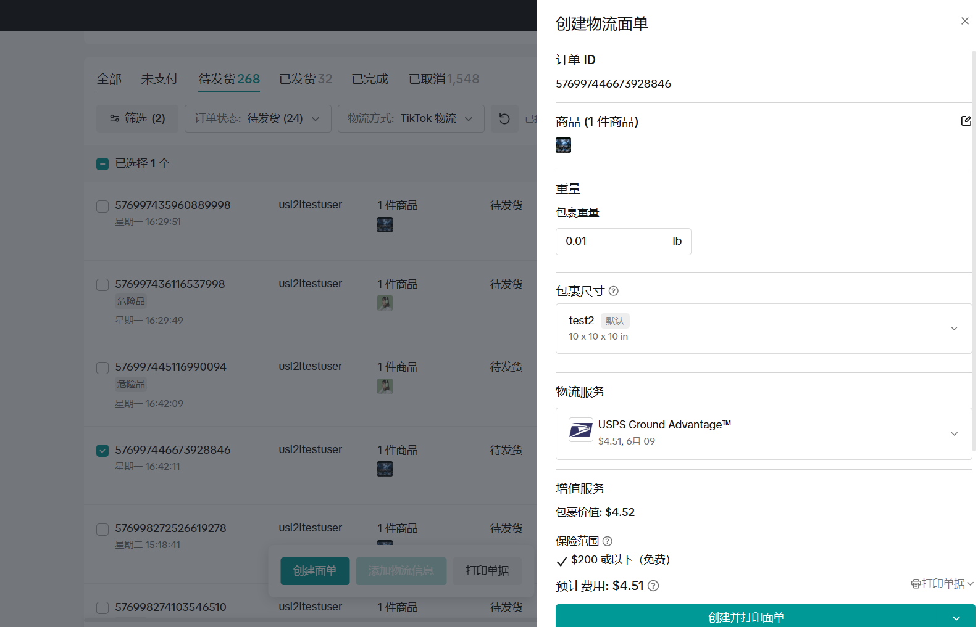Close the create shipping label panel
Viewport: 978px width, 627px height.
click(x=964, y=21)
